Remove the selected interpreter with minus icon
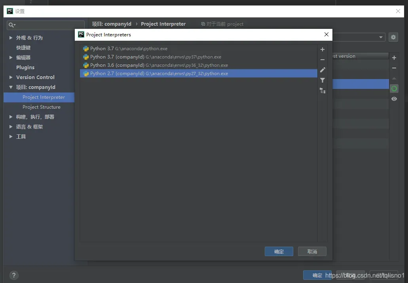Viewport: 408px width, 283px height. tap(323, 60)
